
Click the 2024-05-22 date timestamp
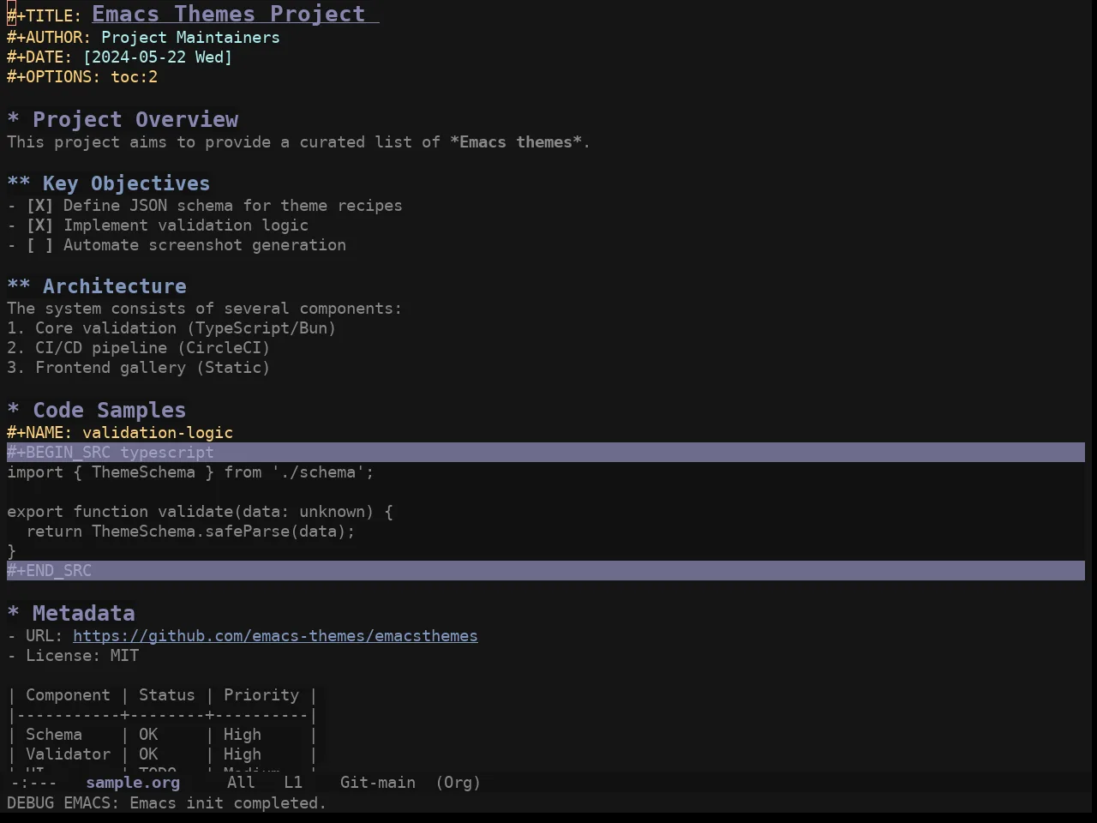pyautogui.click(x=158, y=57)
